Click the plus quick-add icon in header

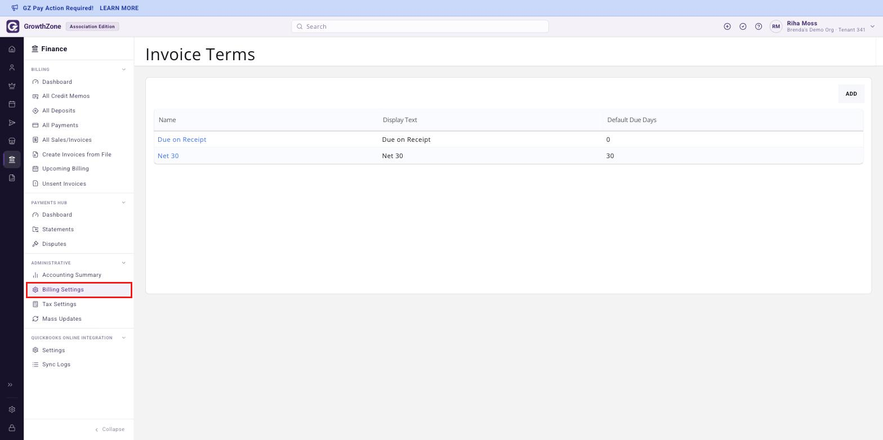(x=727, y=26)
